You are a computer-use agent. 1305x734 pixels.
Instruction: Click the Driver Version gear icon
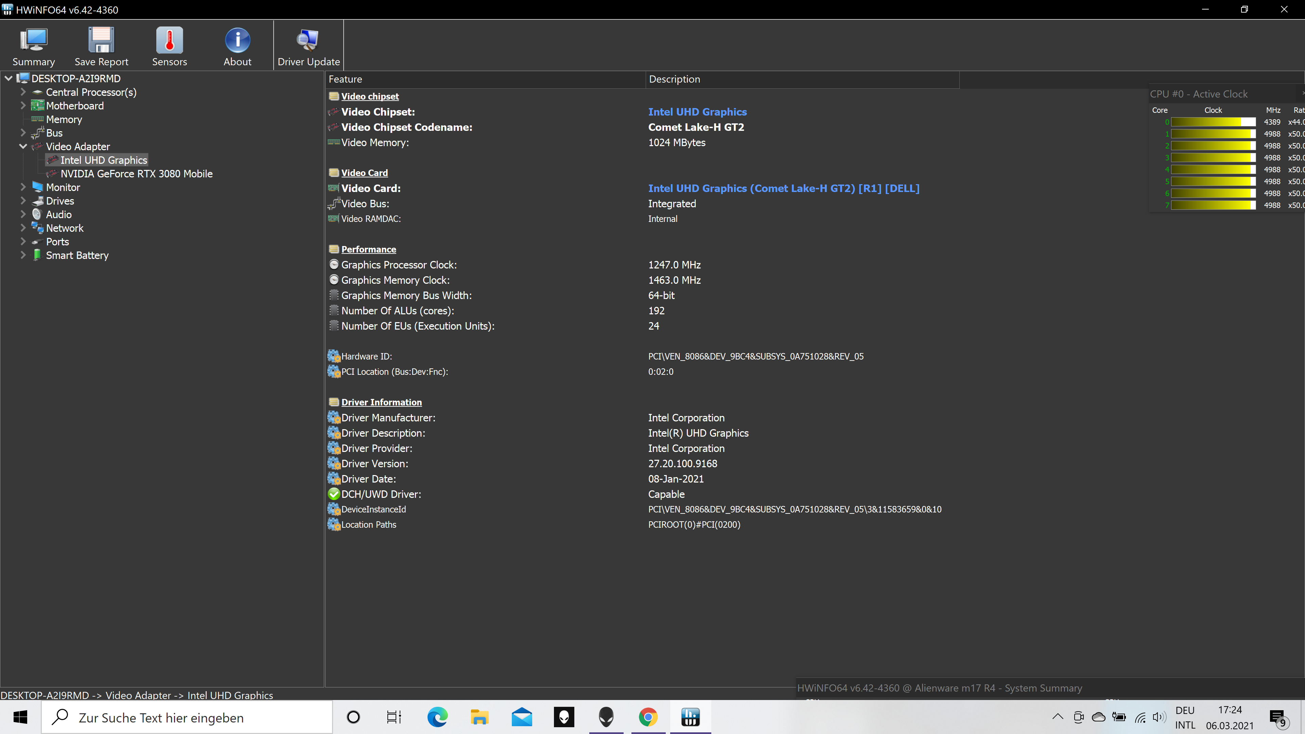tap(334, 464)
